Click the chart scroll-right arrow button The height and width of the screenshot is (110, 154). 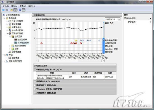[103, 61]
